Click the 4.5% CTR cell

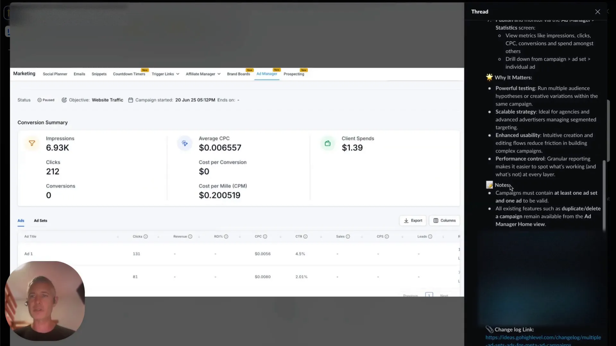point(300,254)
